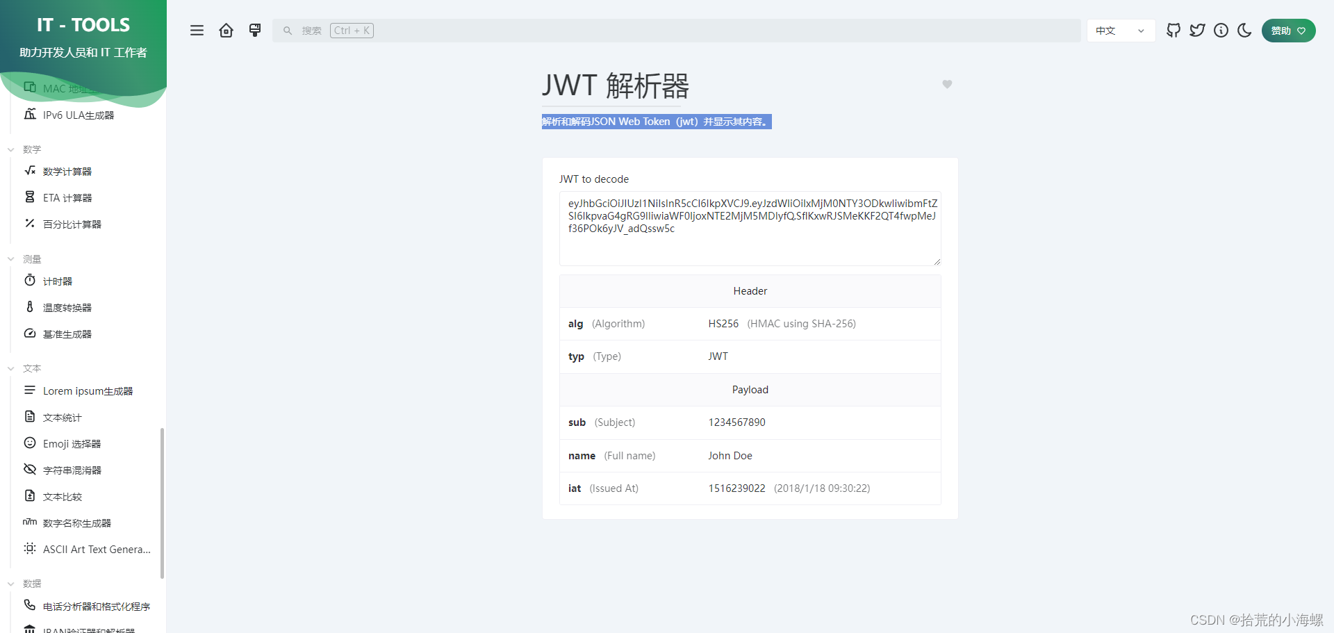Click the Payload section header
1334x633 pixels.
pos(750,390)
